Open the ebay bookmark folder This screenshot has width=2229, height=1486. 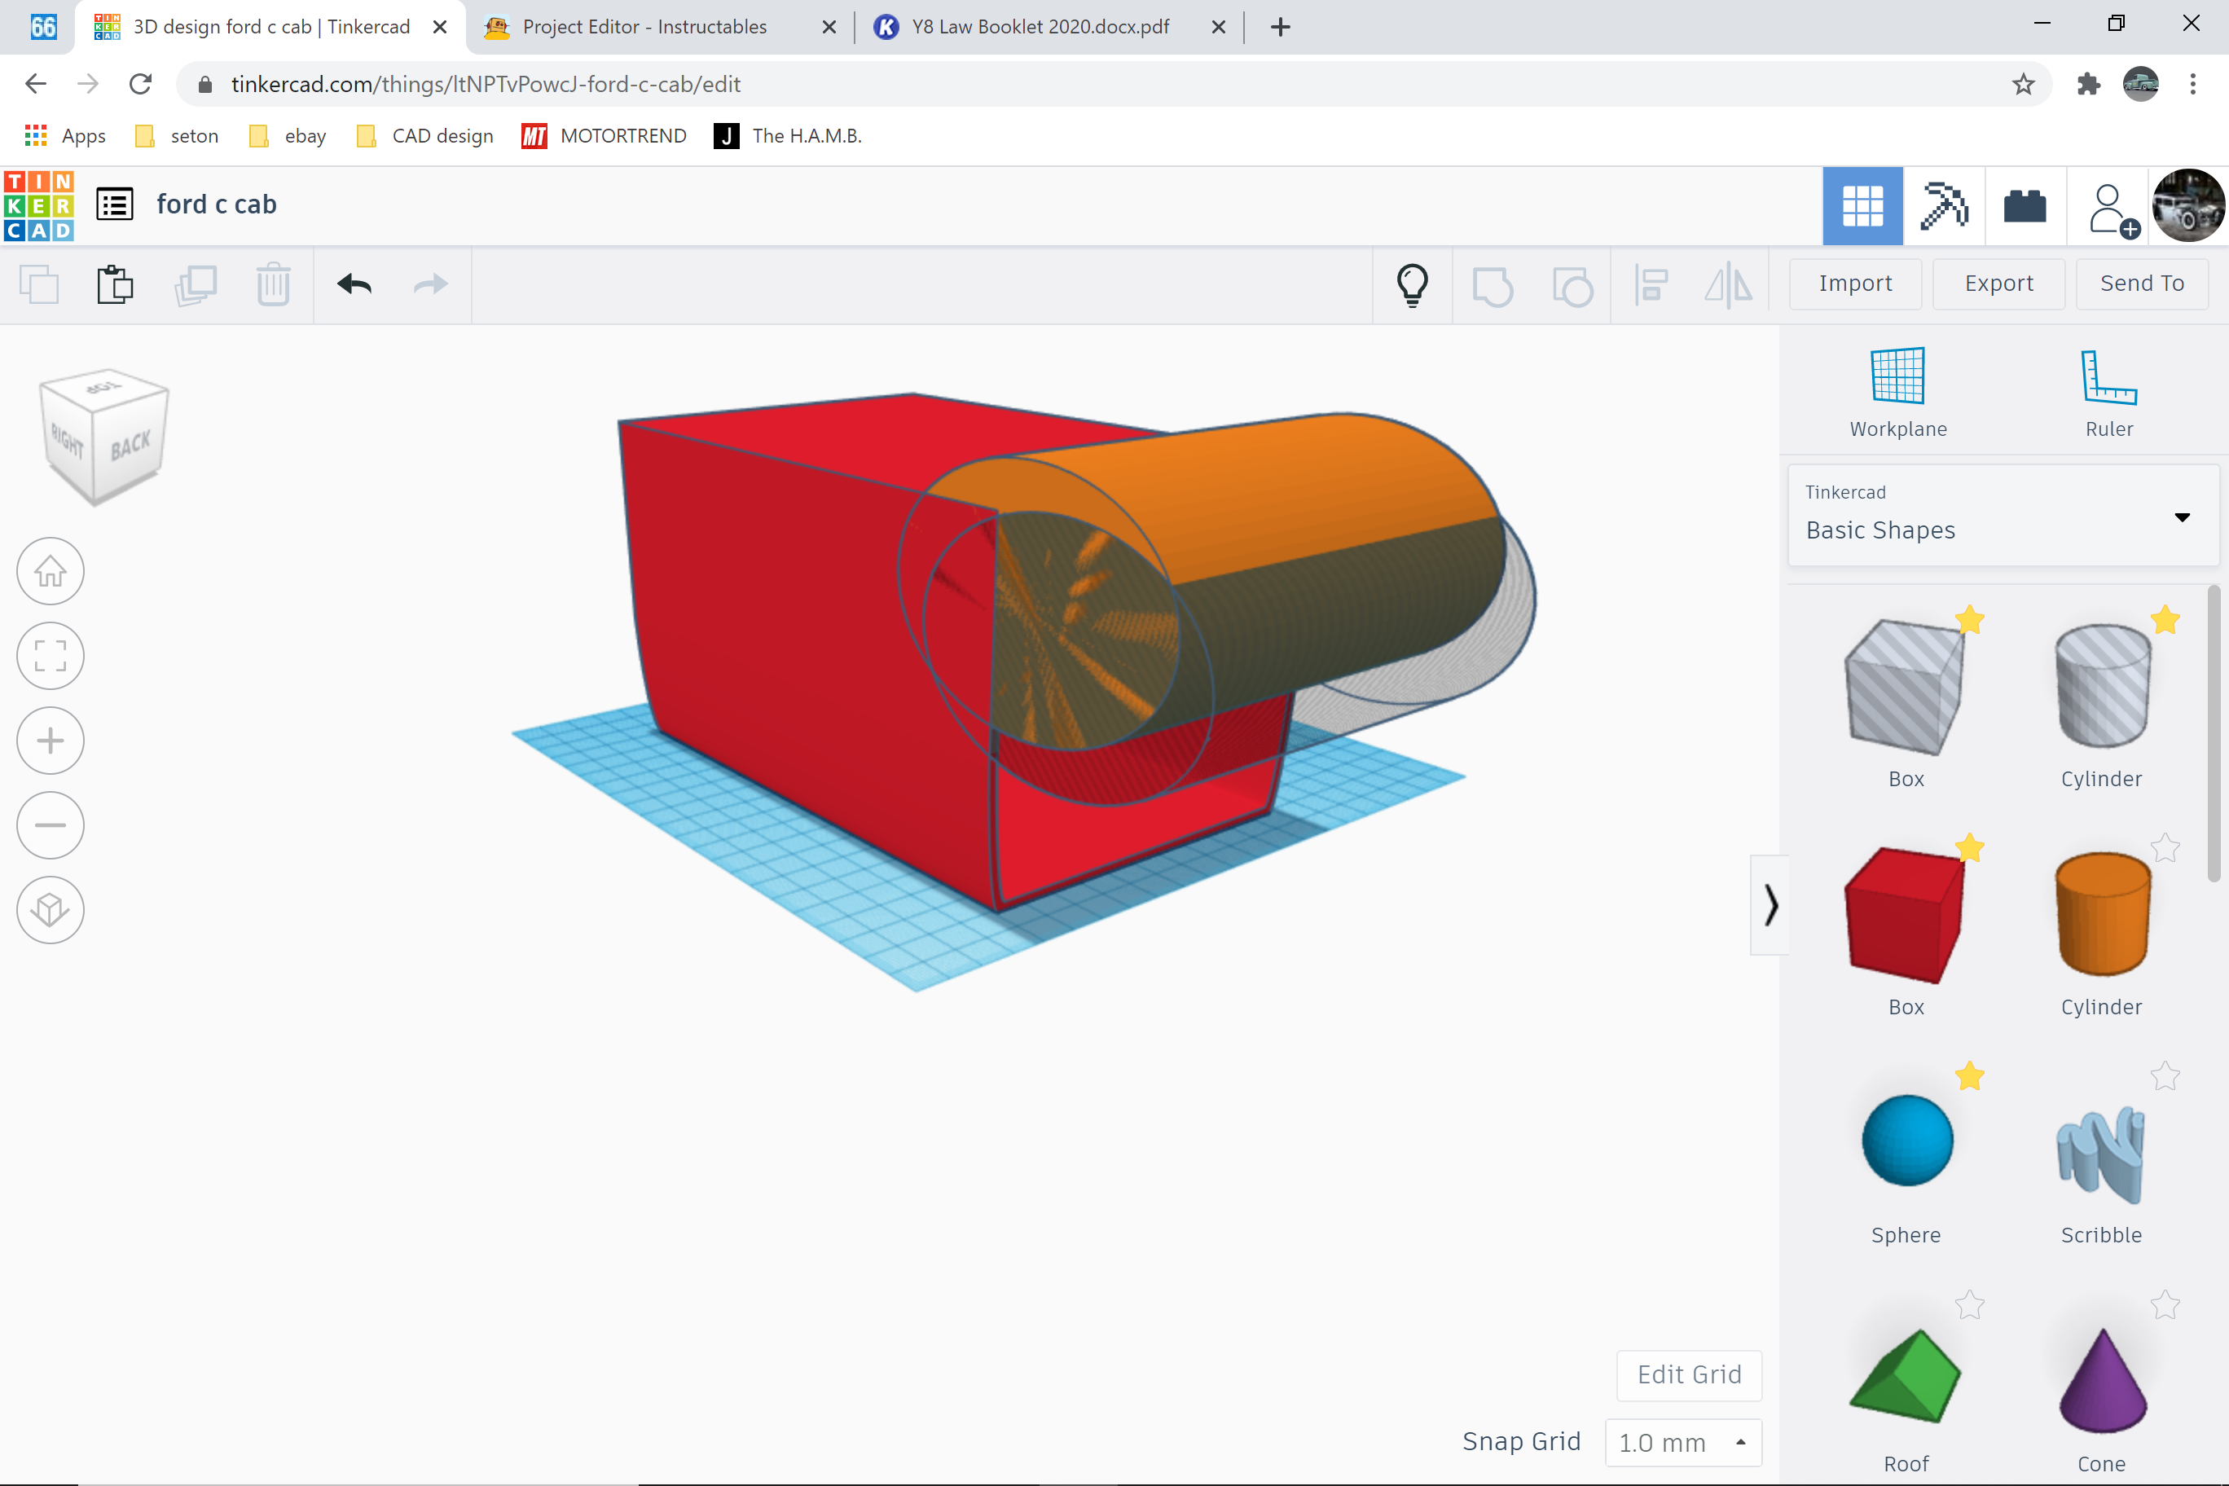pos(288,135)
